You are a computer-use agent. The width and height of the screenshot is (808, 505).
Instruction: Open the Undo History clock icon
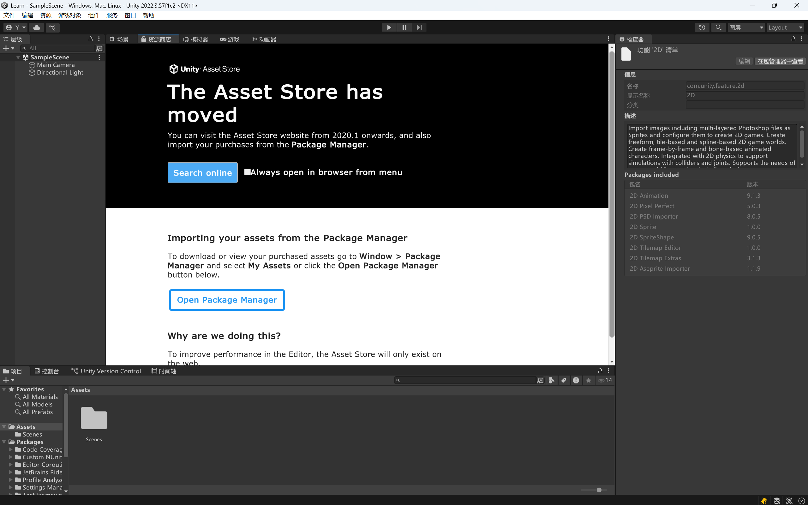click(702, 27)
